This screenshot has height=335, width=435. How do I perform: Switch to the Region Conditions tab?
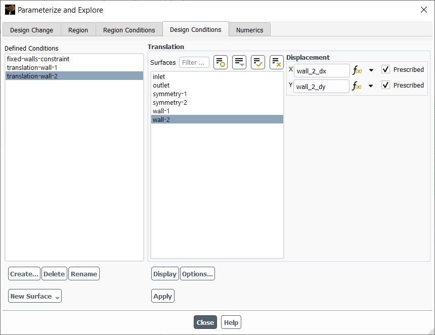129,29
